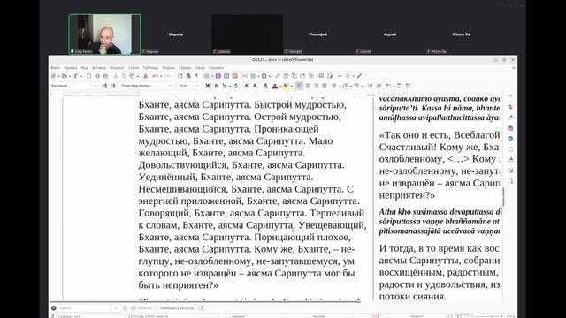
Task: Click the Undo arrow icon
Action: pos(156,76)
